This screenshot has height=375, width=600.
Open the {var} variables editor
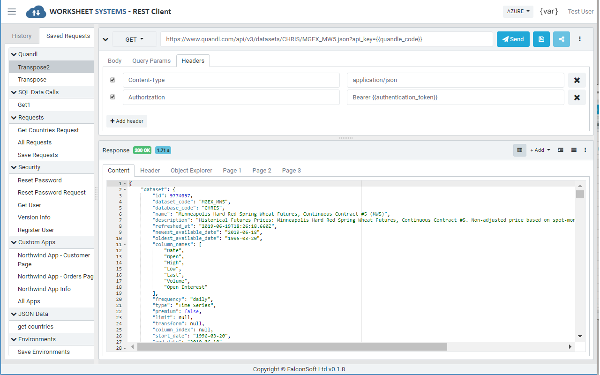click(549, 11)
